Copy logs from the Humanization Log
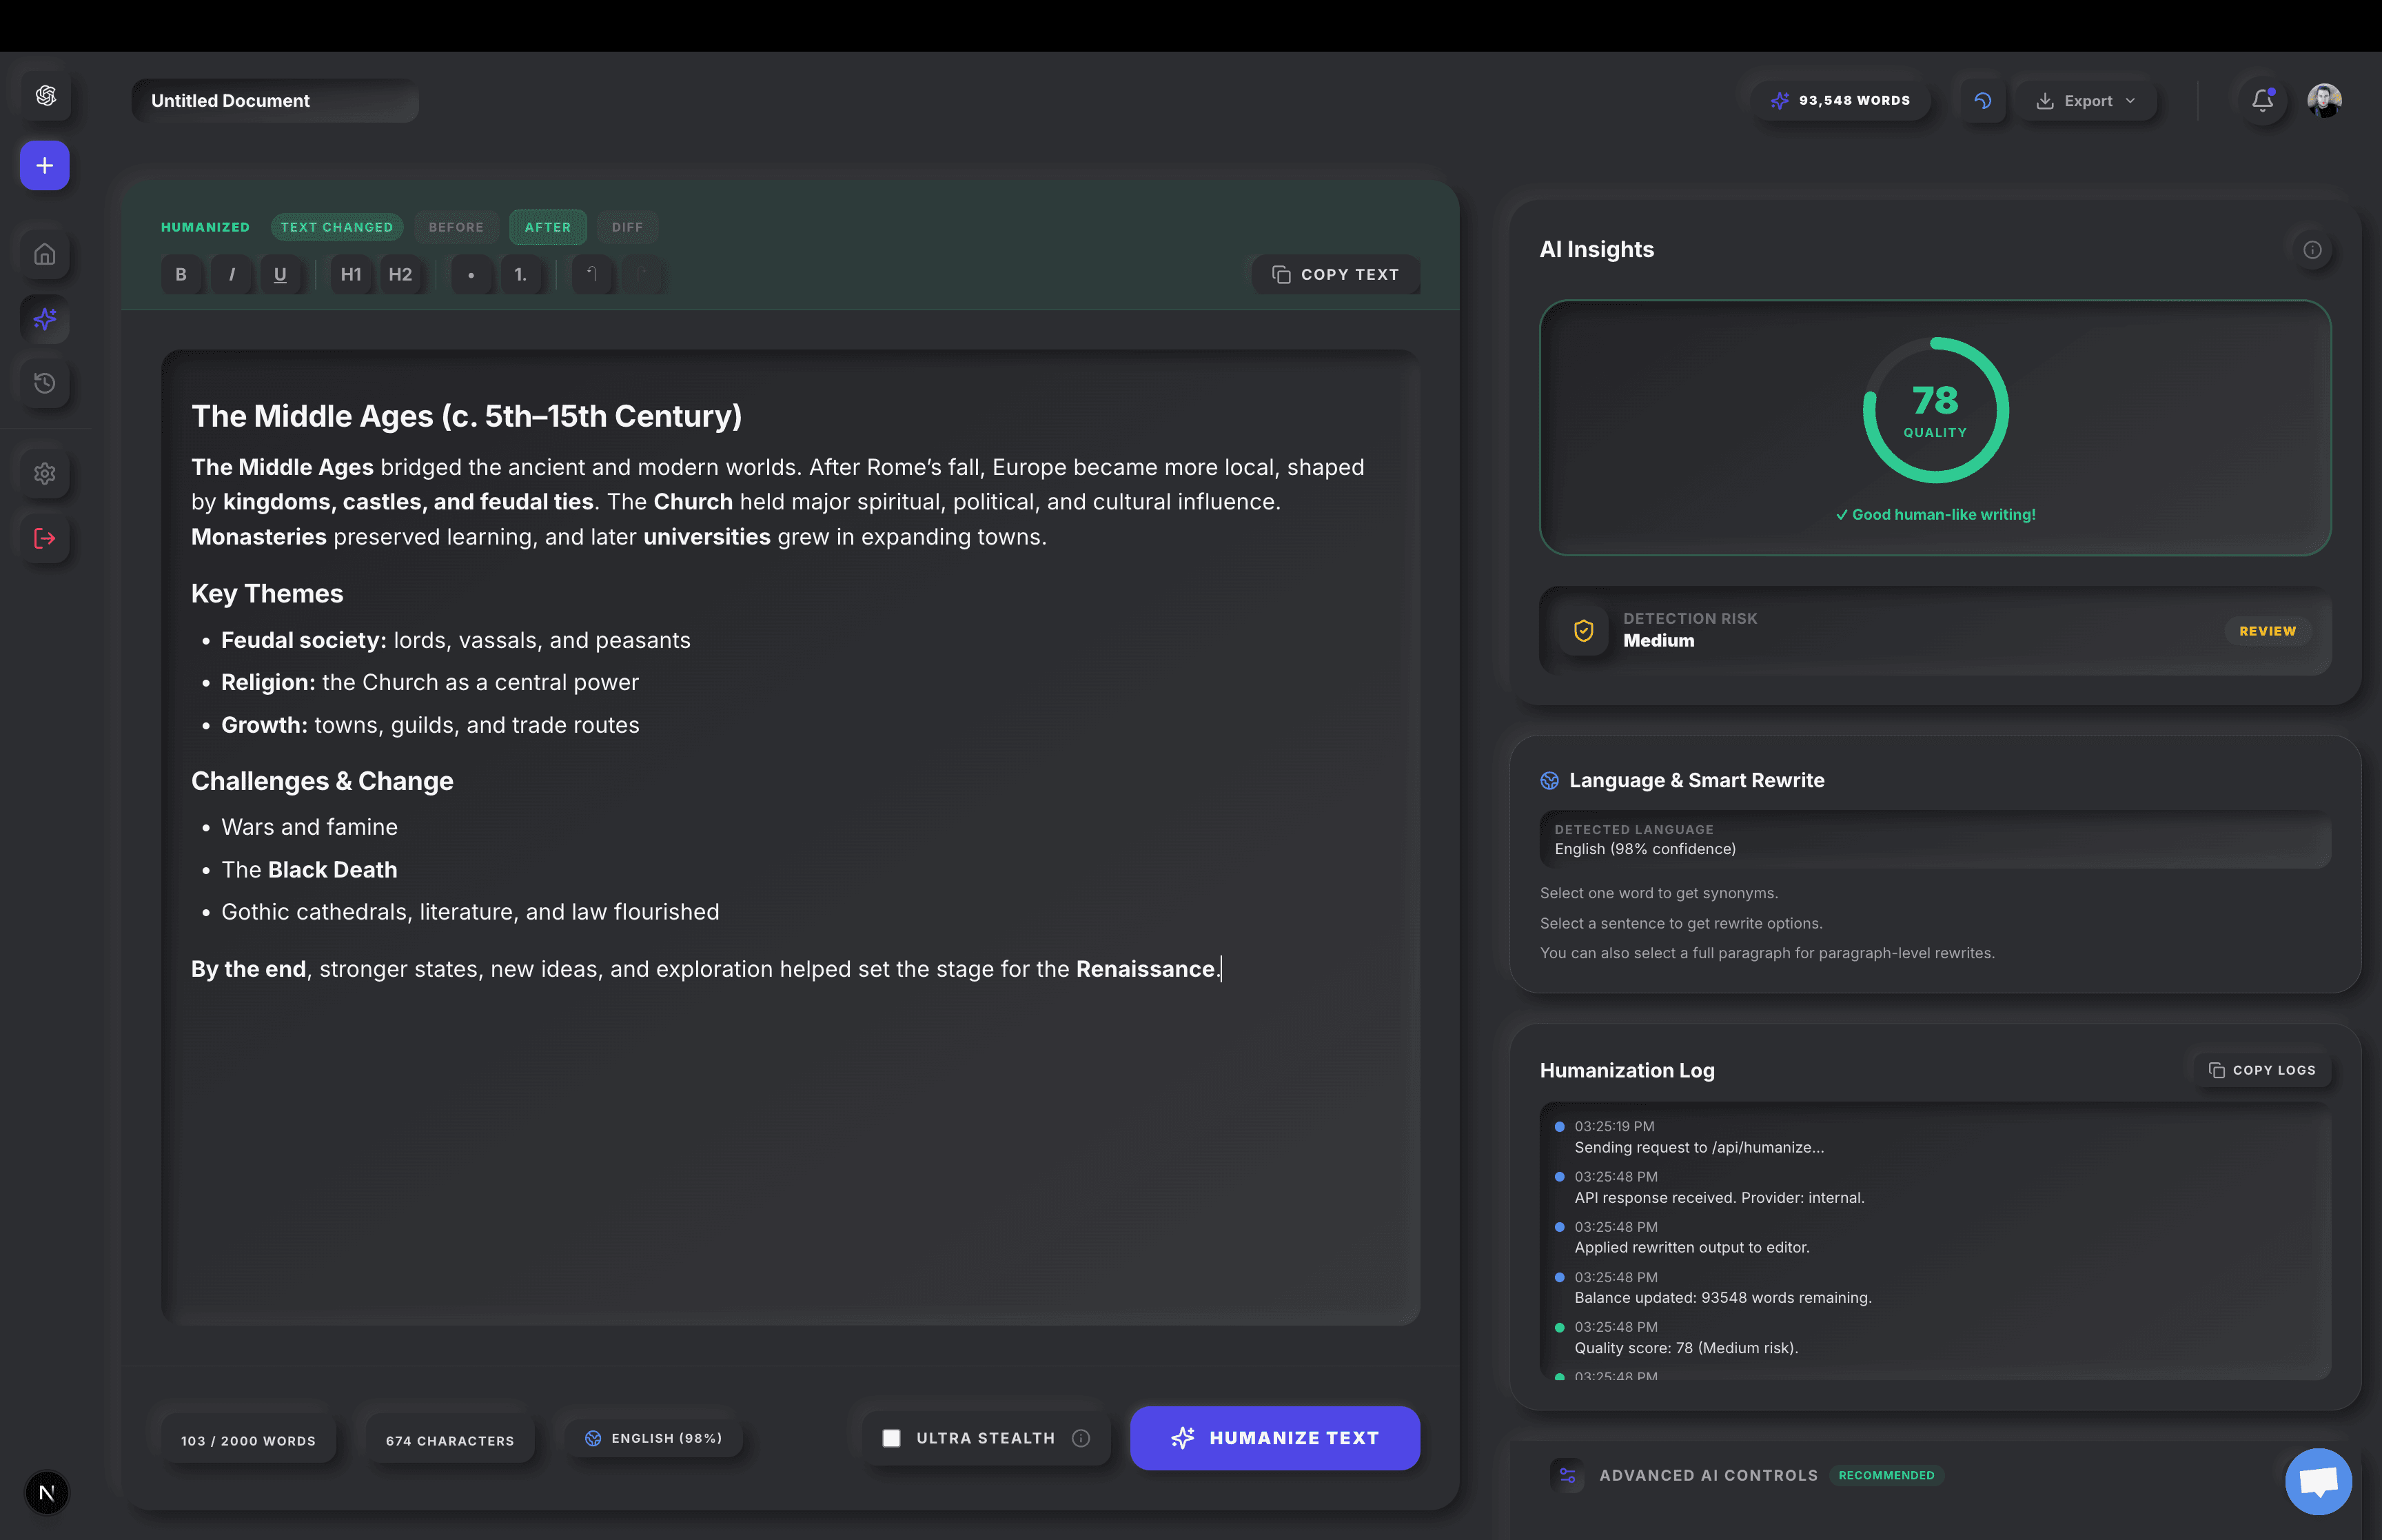The height and width of the screenshot is (1540, 2382). 2261,1069
